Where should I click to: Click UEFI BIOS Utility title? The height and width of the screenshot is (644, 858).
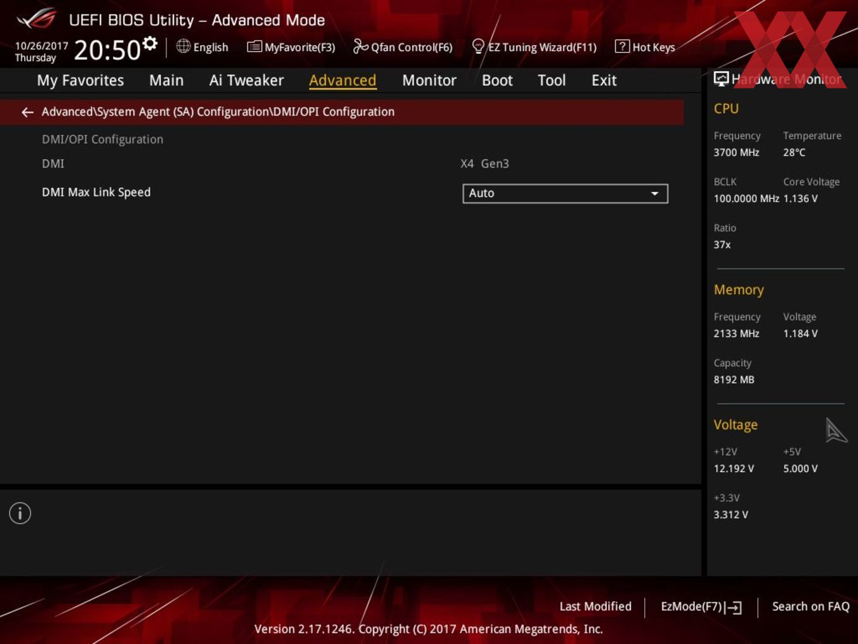click(x=197, y=20)
